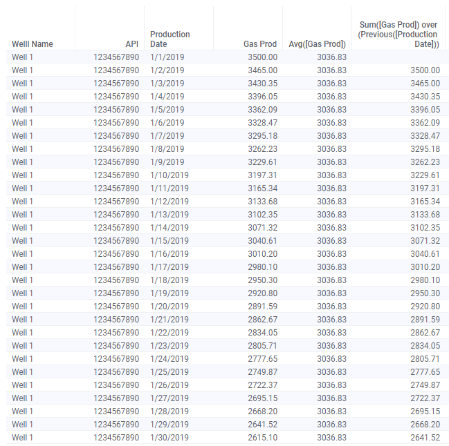Select the API cell in the 1/20/2019 row
449x446 pixels.
[116, 307]
